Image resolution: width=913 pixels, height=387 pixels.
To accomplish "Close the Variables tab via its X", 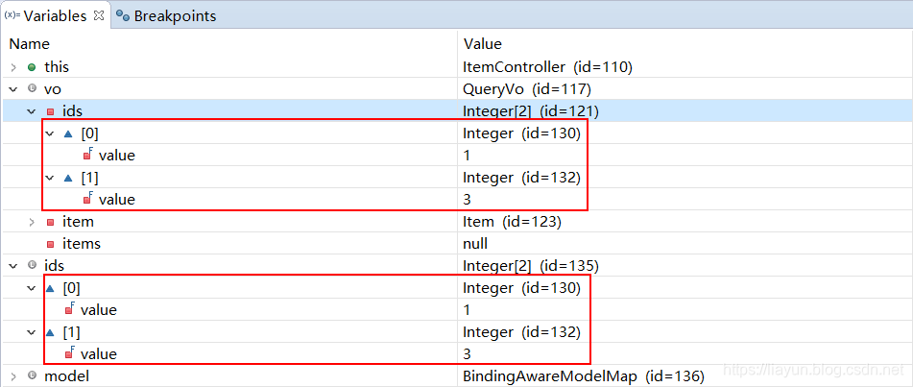I will [x=98, y=15].
